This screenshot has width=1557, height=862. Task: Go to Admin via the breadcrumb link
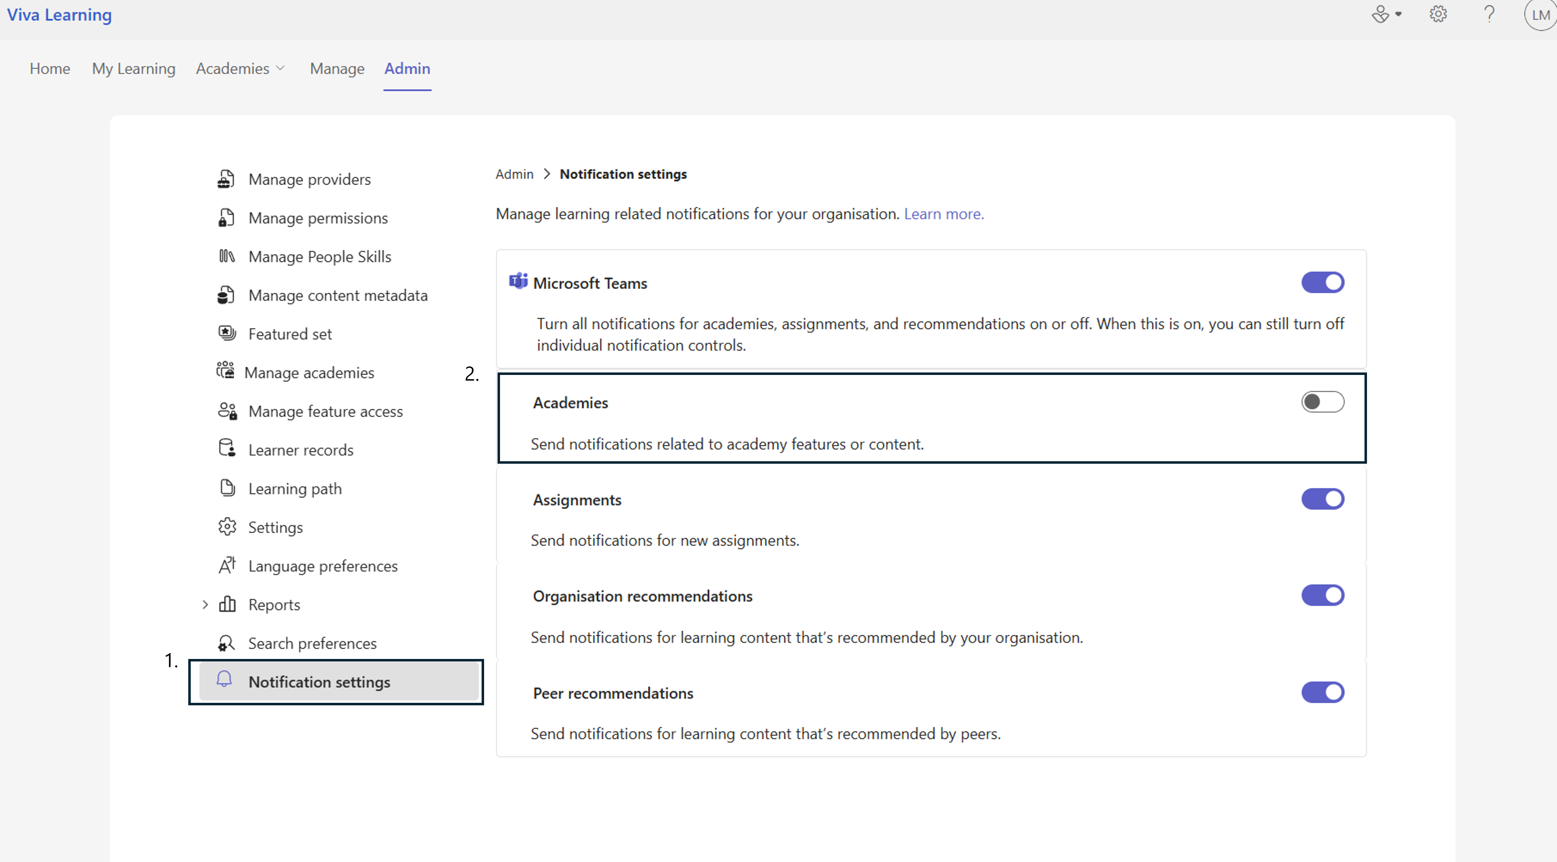(515, 174)
